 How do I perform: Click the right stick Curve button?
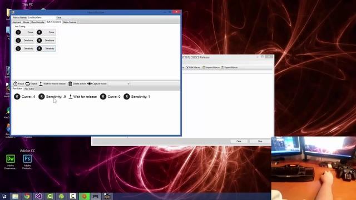(46, 32)
